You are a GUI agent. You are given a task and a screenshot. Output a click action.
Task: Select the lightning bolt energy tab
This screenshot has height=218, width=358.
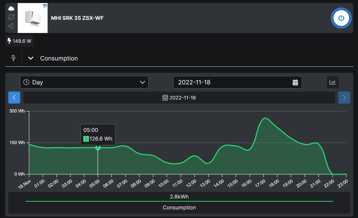(x=13, y=58)
